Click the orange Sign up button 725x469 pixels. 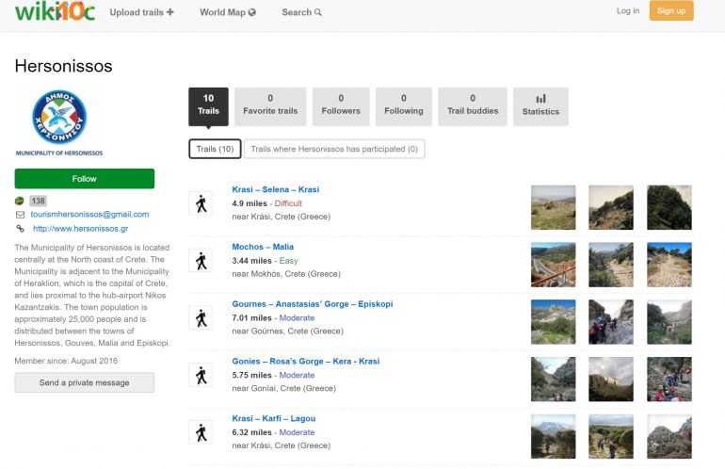tap(670, 11)
